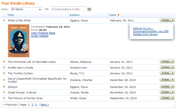Expand The Picture of Dorian Gray row
Screen dimensions: 177x109
4,98
